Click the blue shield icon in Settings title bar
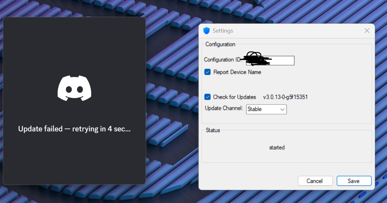Screen dimensions: 387x203 click(x=206, y=31)
